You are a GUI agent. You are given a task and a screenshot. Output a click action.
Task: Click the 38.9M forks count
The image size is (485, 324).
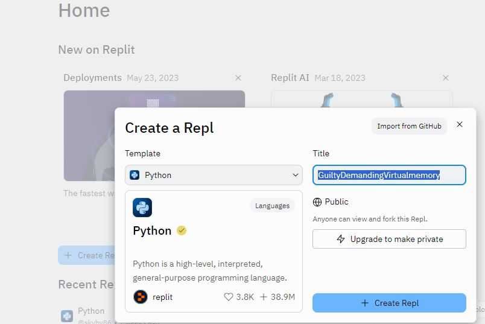pos(283,297)
